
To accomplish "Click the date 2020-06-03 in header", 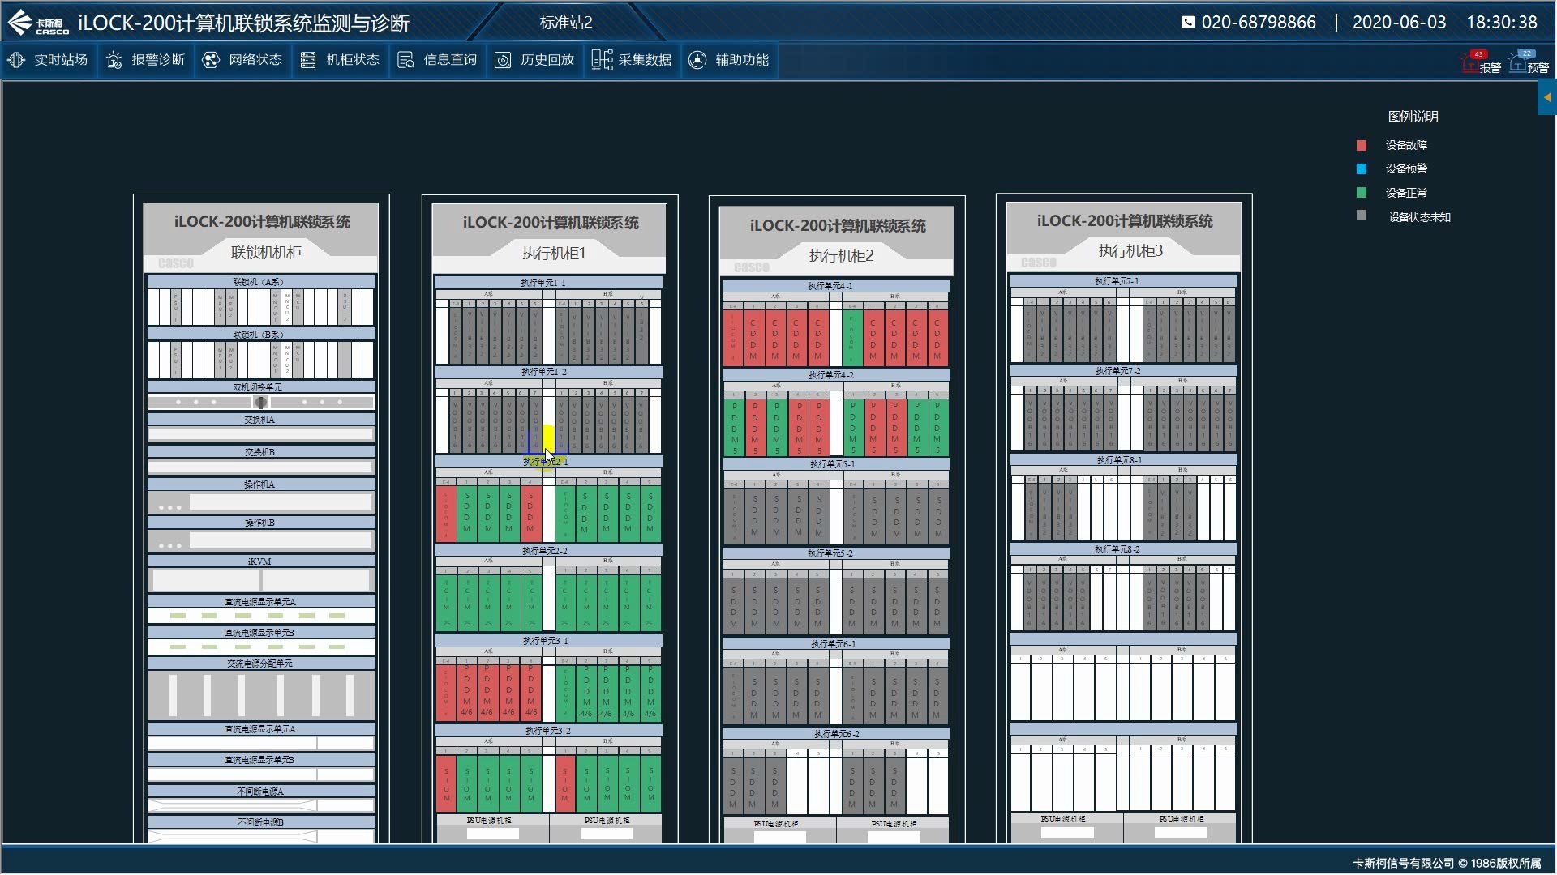I will (1400, 23).
